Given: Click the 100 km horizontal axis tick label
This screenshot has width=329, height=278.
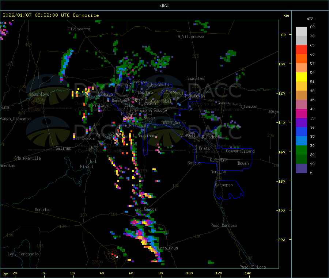Looking at the screenshot, I should click(x=189, y=273).
